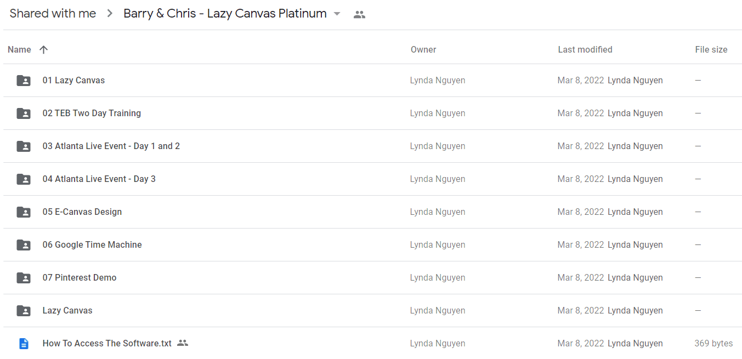Go back to Shared with me breadcrumb
Screen dimensions: 742x359
pos(53,14)
